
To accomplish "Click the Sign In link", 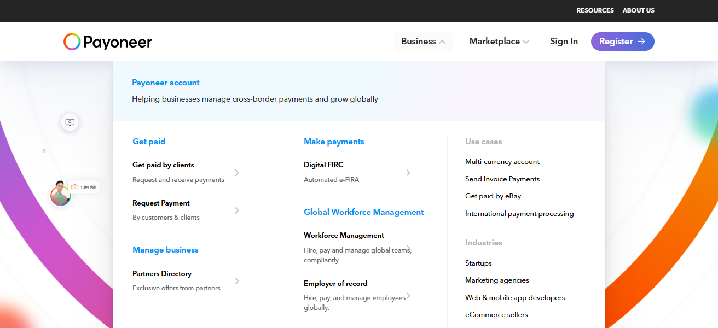I will pos(564,42).
